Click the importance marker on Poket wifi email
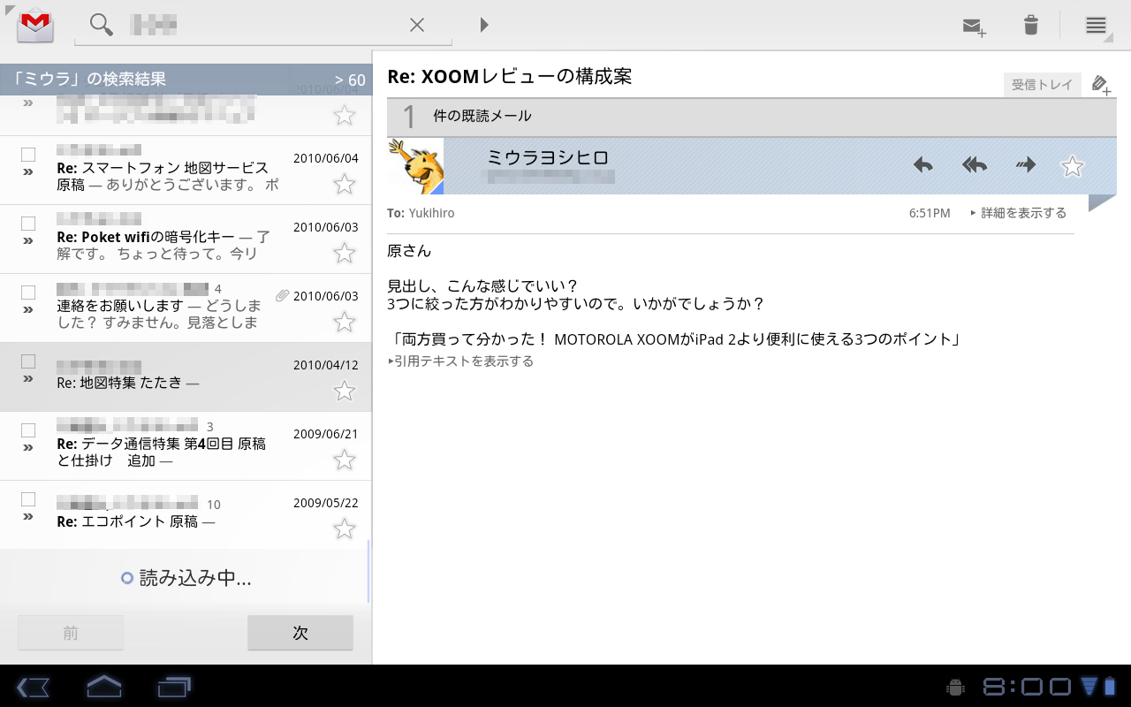This screenshot has width=1131, height=707. [x=28, y=240]
